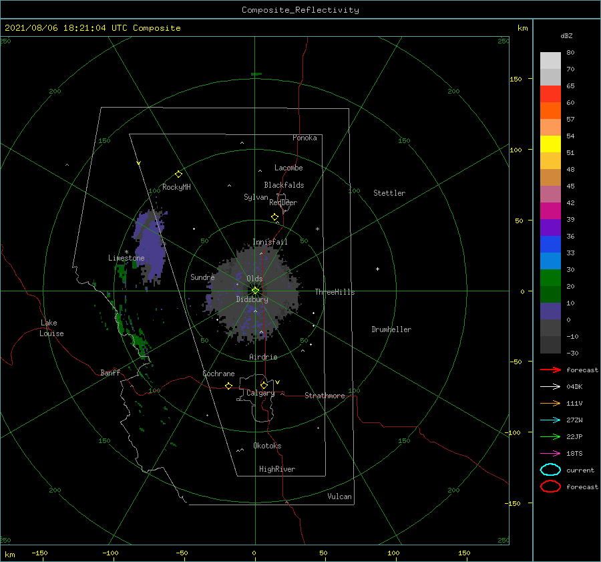
Task: Click the 54 dBZ yellow swatch
Action: click(x=550, y=144)
